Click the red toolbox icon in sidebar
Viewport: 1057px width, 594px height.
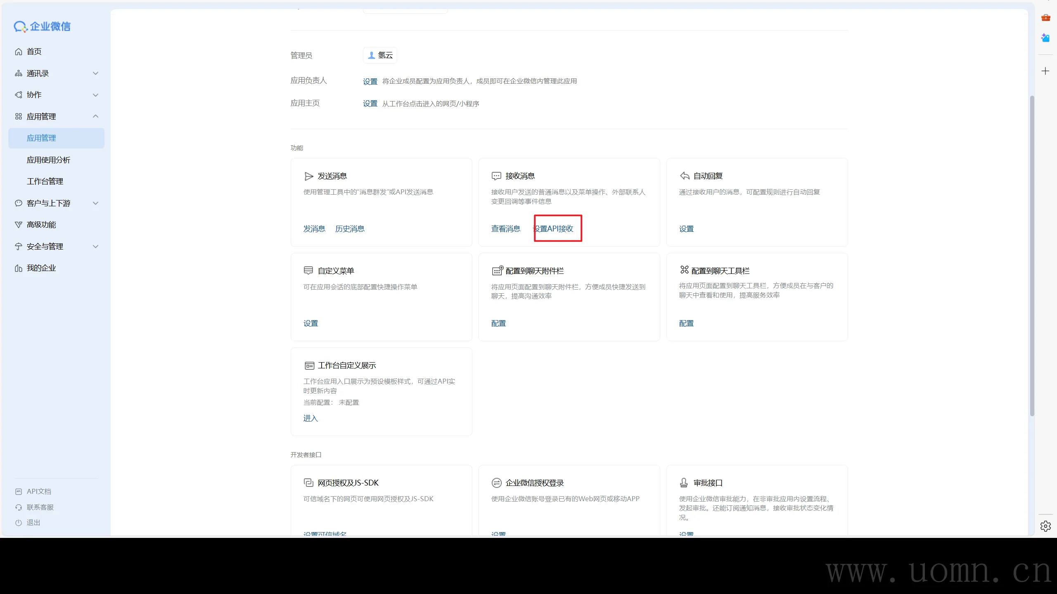click(x=1045, y=17)
